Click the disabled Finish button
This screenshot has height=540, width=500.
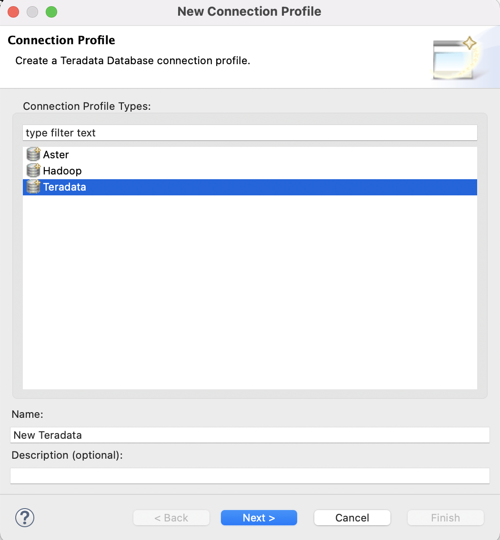[x=445, y=518]
